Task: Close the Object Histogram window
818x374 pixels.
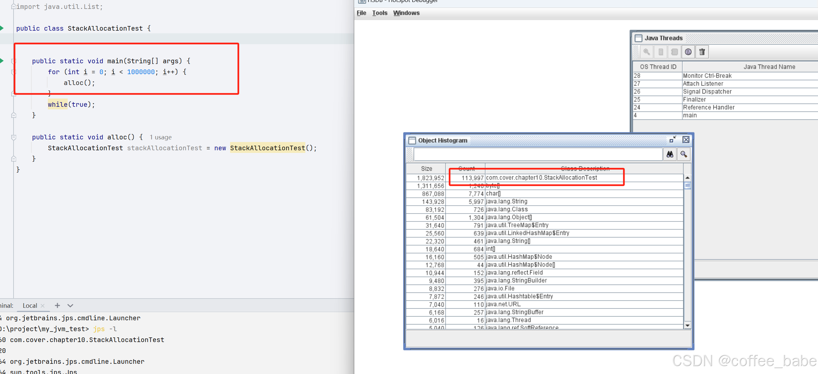Action: [686, 140]
